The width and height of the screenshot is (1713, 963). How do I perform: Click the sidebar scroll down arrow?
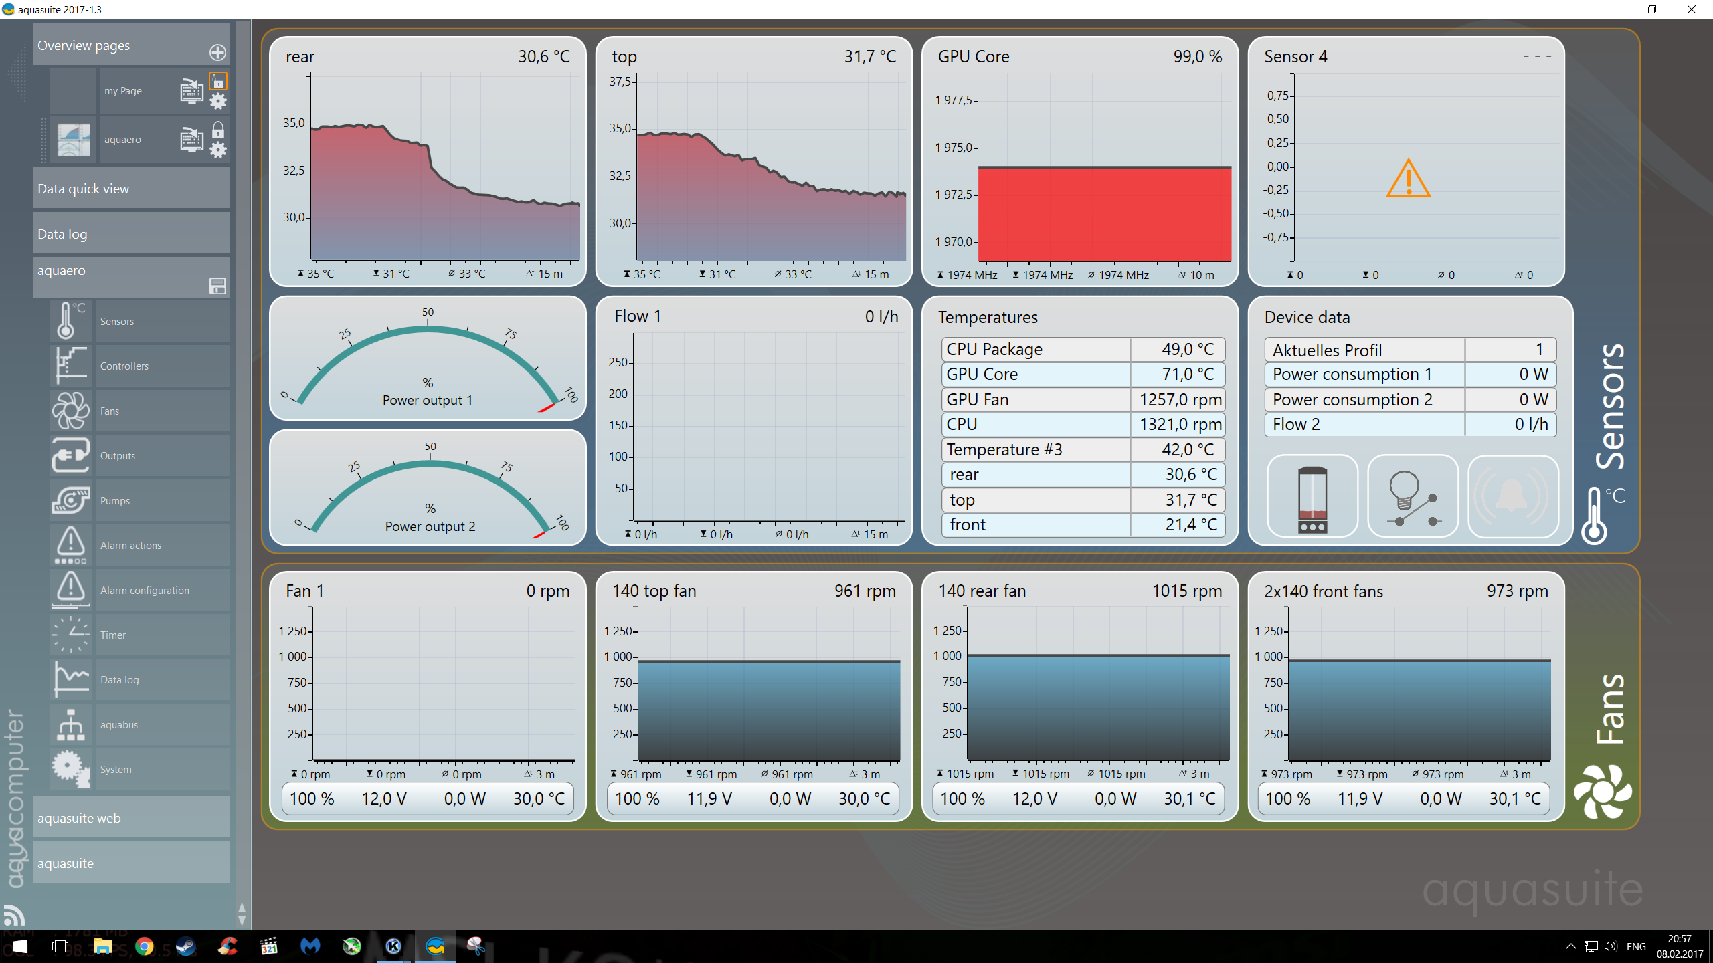242,920
